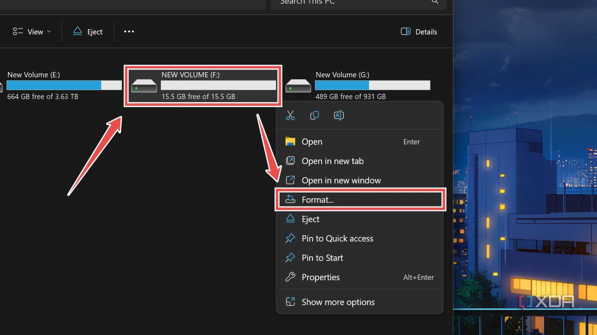The width and height of the screenshot is (597, 335).
Task: Click the search magnifier icon
Action: (435, 2)
